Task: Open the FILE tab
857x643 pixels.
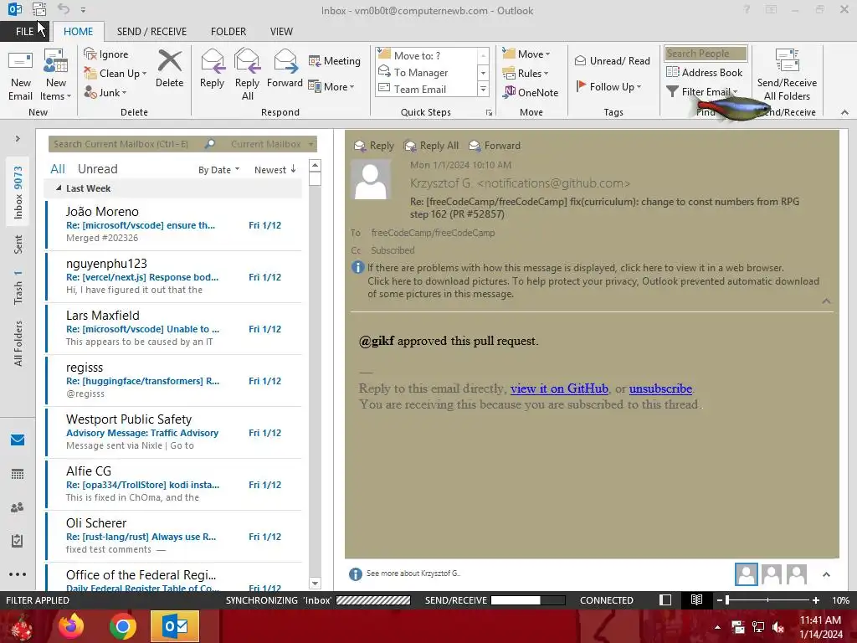Action: (24, 31)
